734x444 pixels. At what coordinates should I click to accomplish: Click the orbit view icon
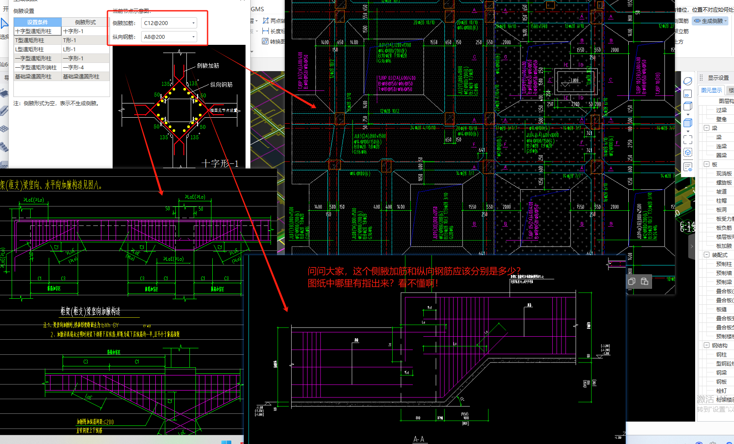coord(688,81)
